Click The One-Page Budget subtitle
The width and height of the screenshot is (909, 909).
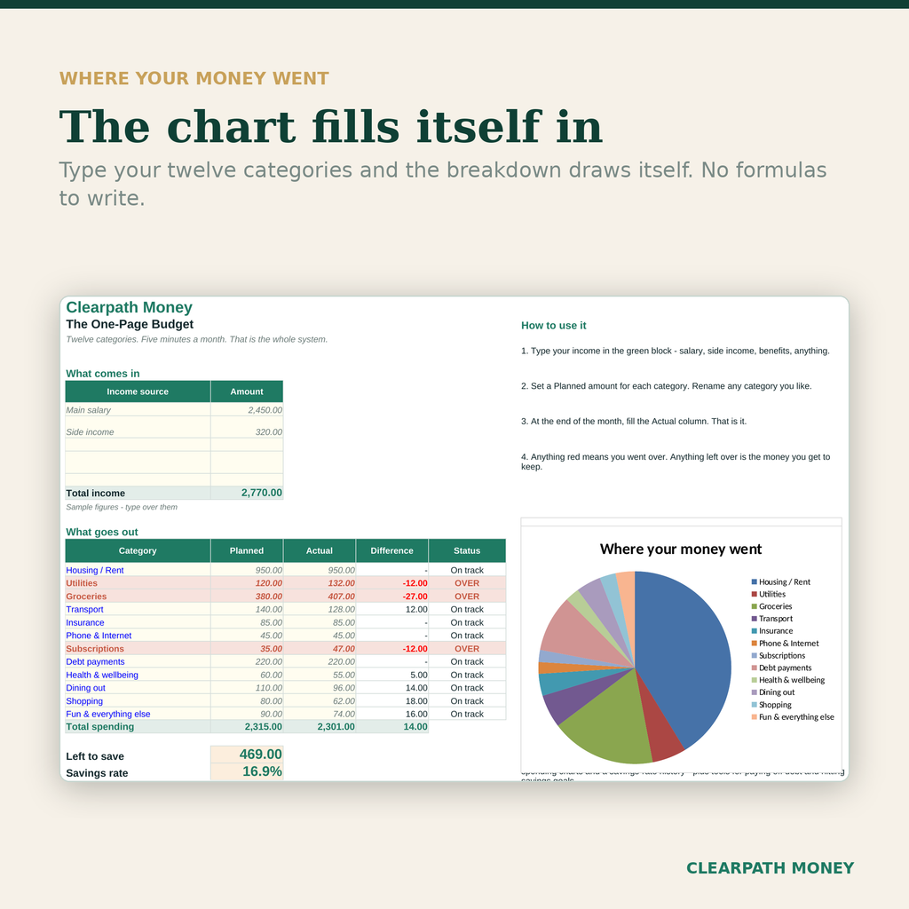130,324
